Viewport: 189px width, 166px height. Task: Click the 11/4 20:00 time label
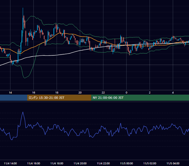pyautogui.click(x=80, y=163)
